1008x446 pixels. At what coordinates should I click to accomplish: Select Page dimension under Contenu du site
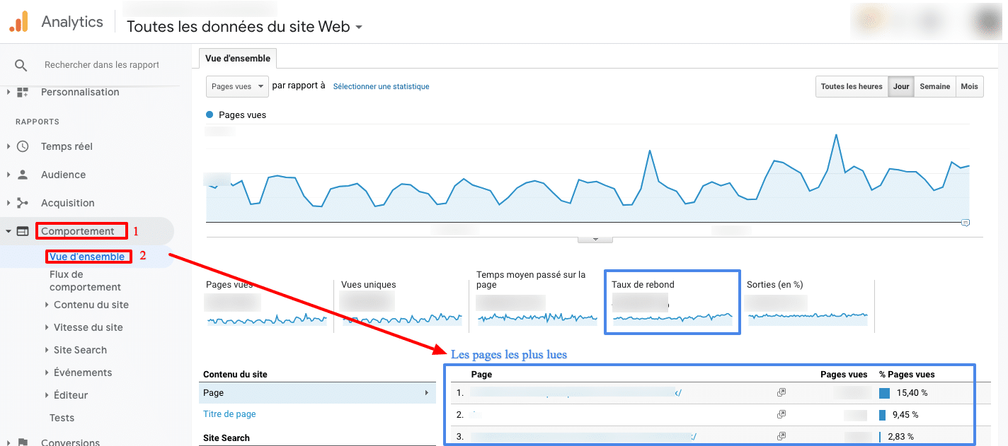point(317,393)
